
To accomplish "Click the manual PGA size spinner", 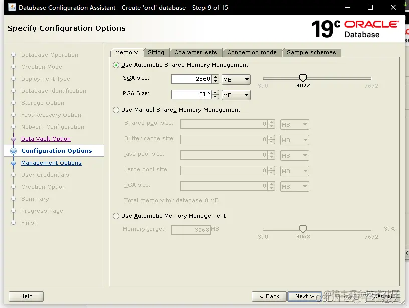I will click(271, 186).
